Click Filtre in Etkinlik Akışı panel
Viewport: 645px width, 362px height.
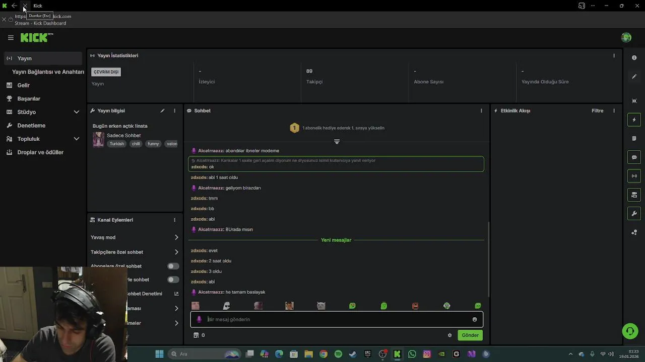pos(598,111)
